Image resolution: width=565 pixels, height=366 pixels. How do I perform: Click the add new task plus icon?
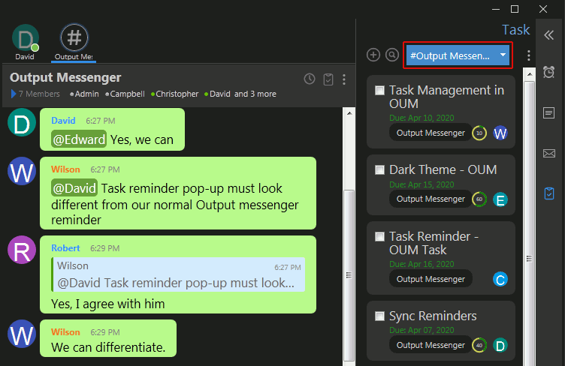coord(373,55)
